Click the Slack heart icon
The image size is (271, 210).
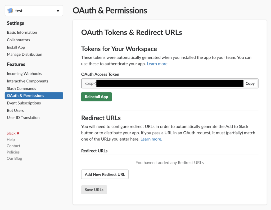coord(18,133)
